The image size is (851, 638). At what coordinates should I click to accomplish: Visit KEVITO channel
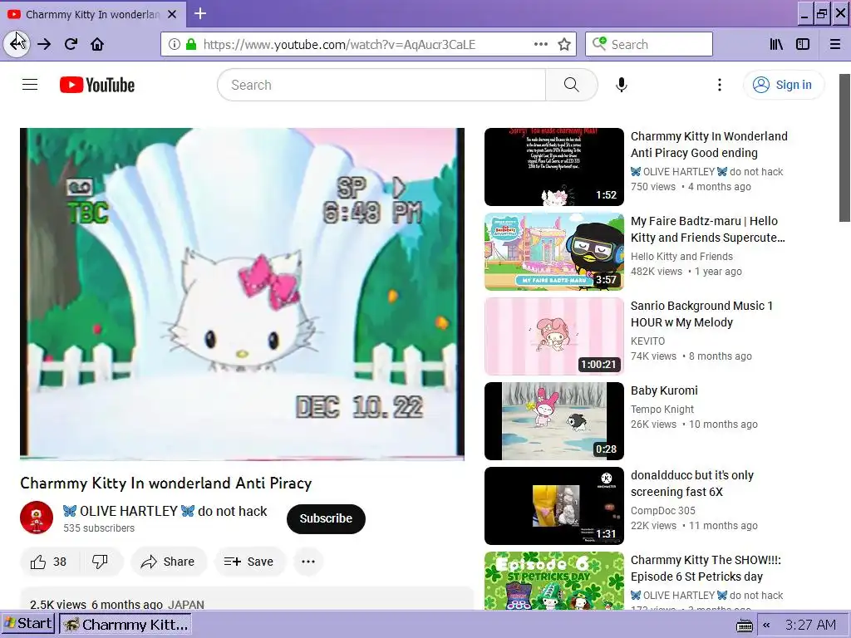(647, 341)
